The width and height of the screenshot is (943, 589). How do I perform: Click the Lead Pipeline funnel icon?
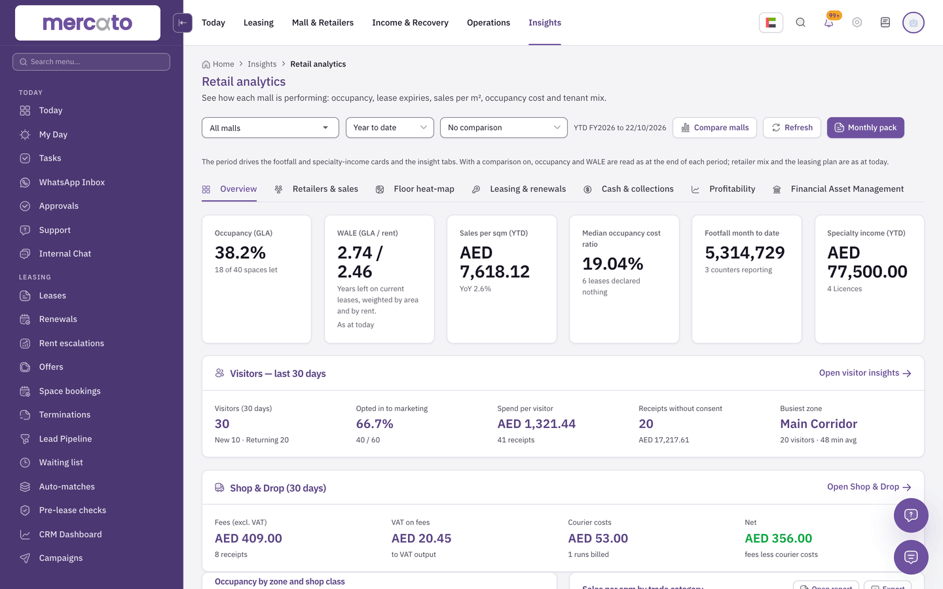point(25,439)
